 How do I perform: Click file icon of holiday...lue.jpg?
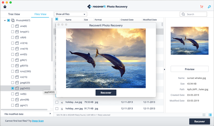click(62, 102)
